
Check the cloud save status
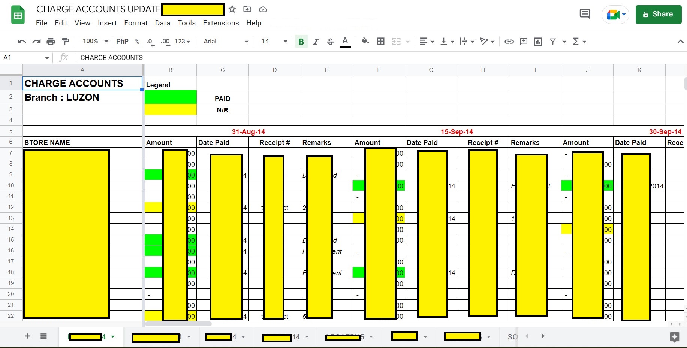pos(263,9)
